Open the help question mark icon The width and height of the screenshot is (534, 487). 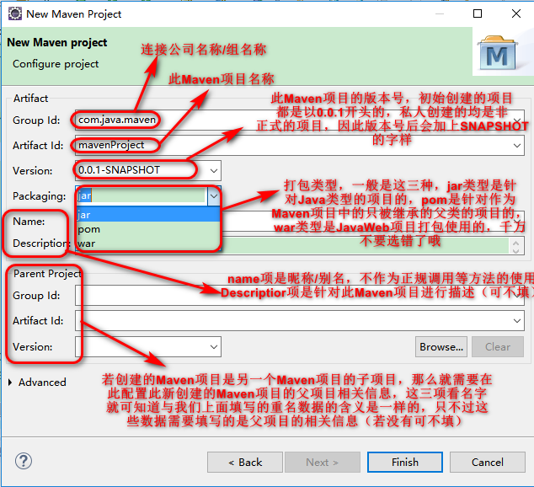click(x=24, y=462)
